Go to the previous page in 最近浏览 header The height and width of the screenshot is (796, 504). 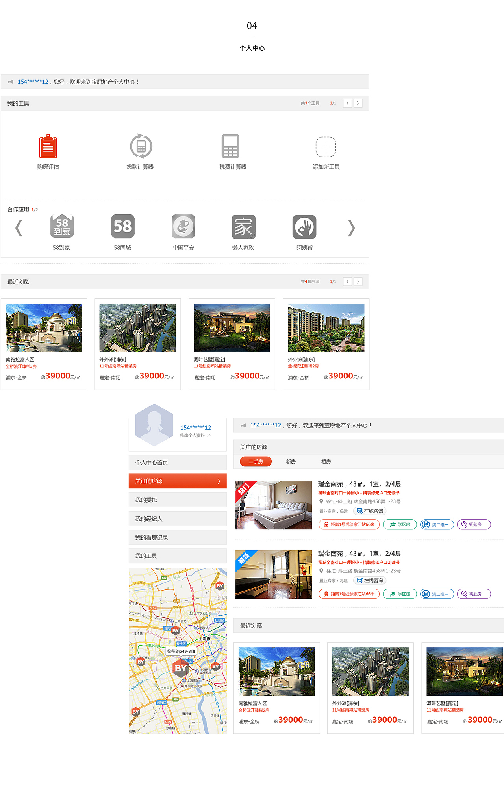pos(348,281)
